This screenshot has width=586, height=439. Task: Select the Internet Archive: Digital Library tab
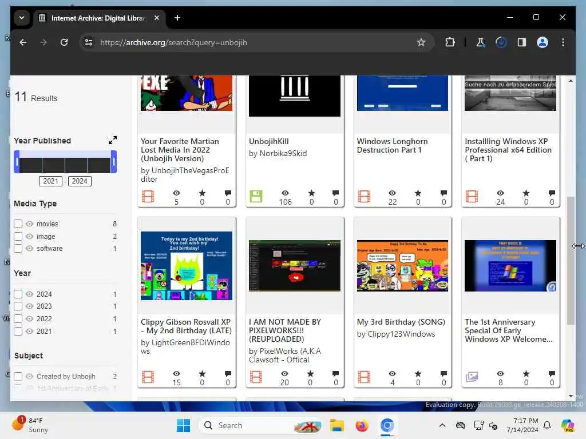[98, 18]
